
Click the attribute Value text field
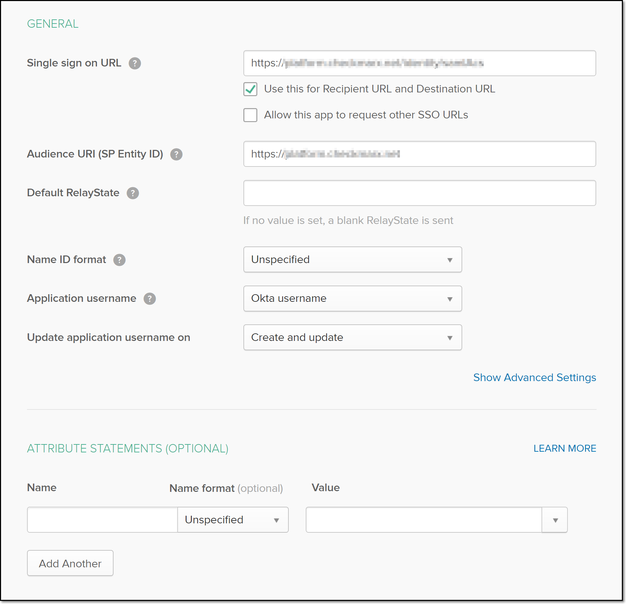pyautogui.click(x=424, y=520)
